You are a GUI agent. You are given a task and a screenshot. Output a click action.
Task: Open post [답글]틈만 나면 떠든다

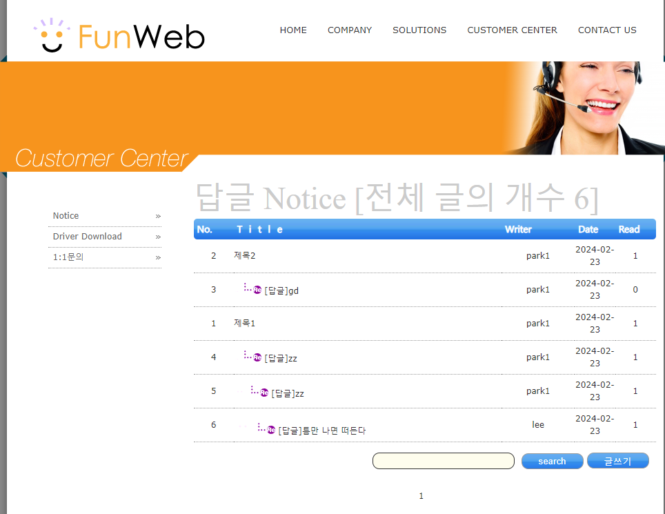(x=322, y=431)
